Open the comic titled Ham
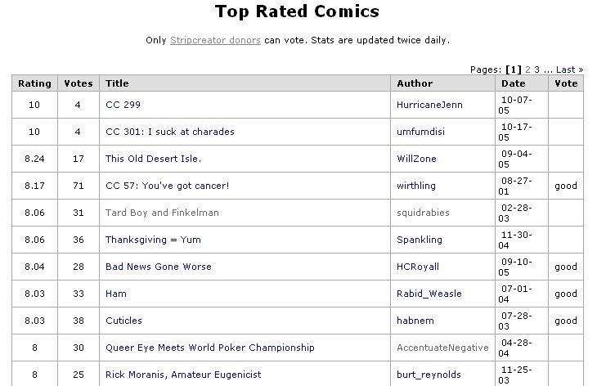 tap(116, 294)
